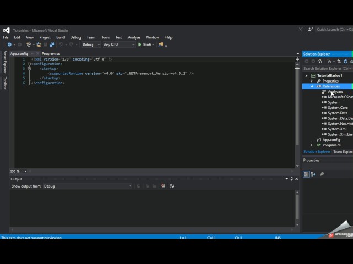This screenshot has width=353, height=264.
Task: Expand the Properties node arrow
Action: pyautogui.click(x=312, y=81)
